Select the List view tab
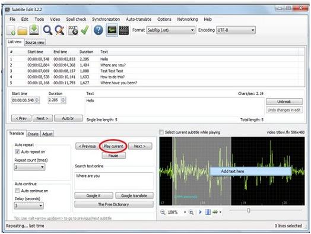311x234 pixels. pyautogui.click(x=15, y=42)
